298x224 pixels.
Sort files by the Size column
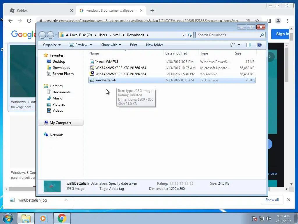coord(238,53)
